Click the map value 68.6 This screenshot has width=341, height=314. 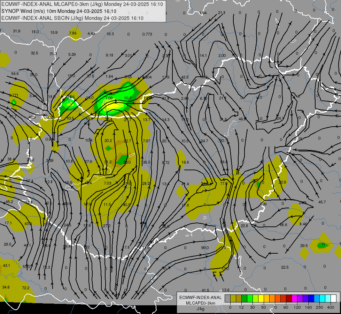[284, 225]
